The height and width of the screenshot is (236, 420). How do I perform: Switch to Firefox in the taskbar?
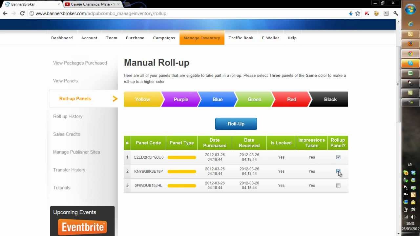[x=410, y=44]
